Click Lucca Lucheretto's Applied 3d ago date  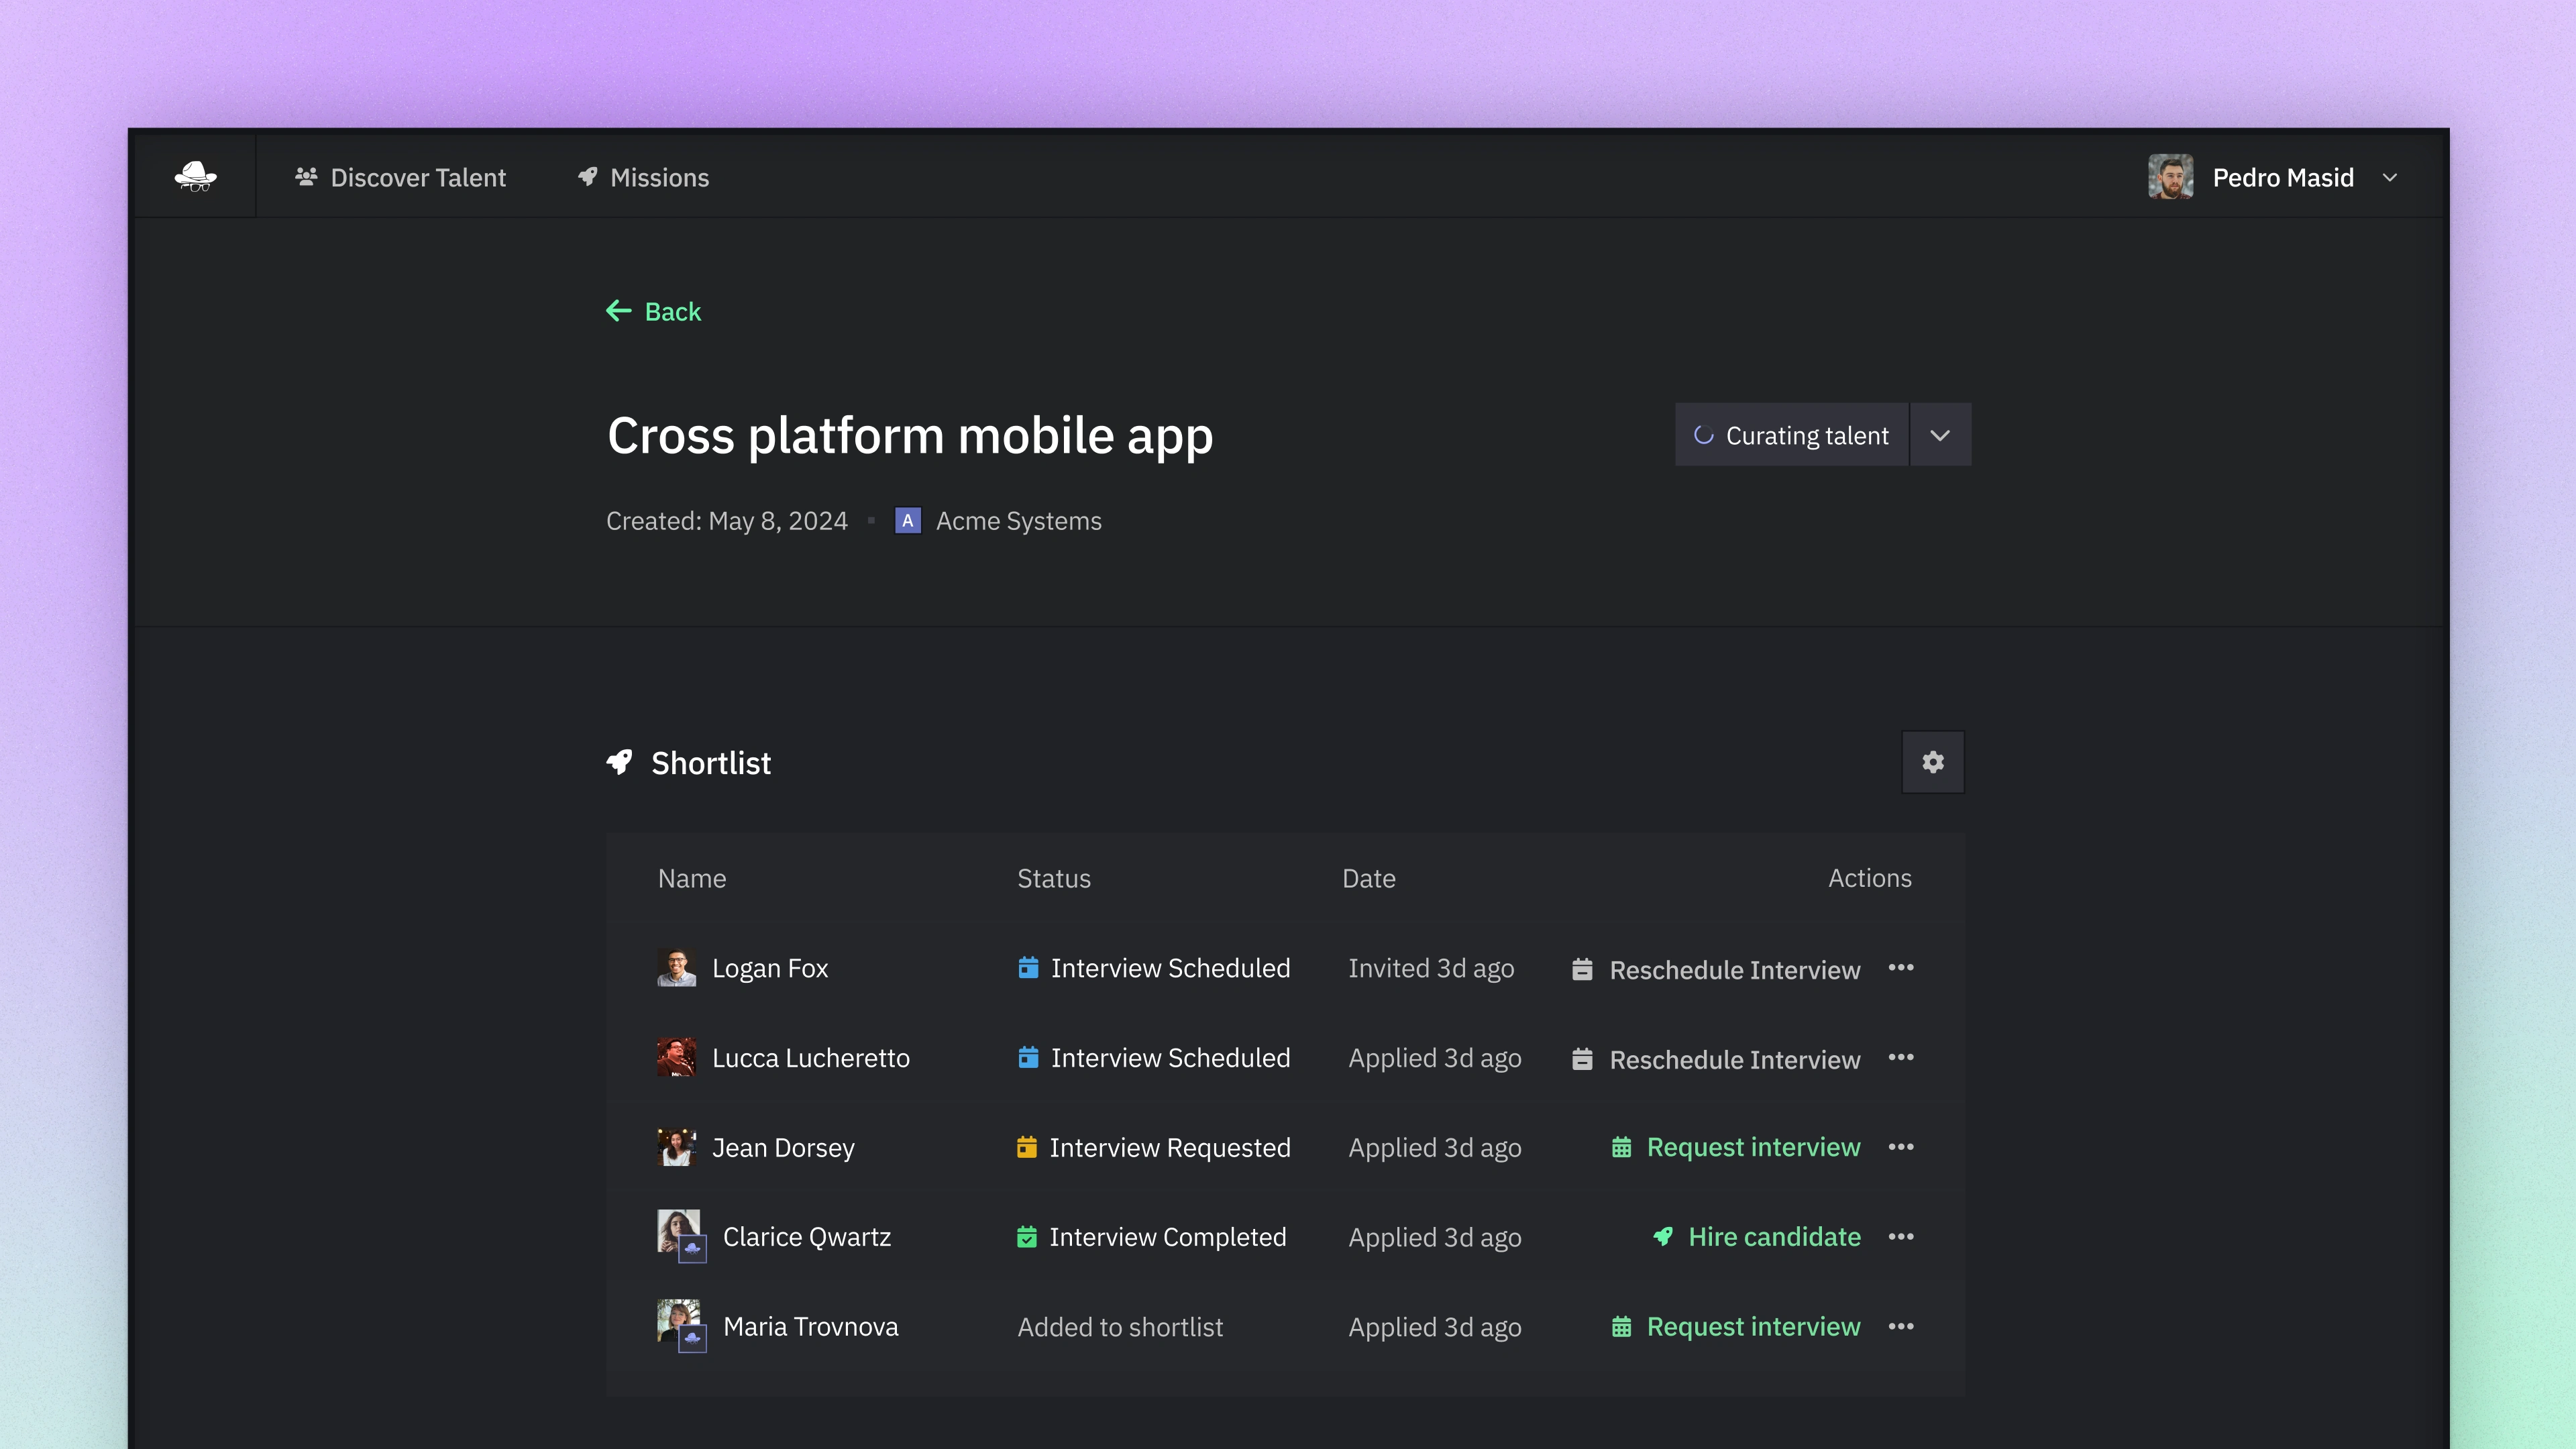pyautogui.click(x=1434, y=1058)
